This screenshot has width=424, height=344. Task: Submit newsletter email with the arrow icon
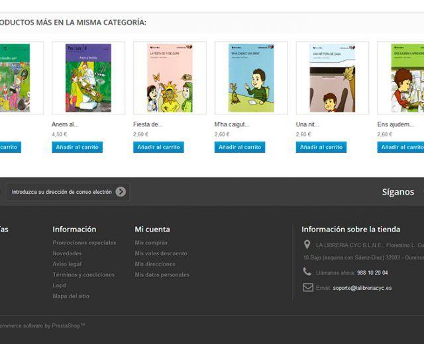coord(121,192)
